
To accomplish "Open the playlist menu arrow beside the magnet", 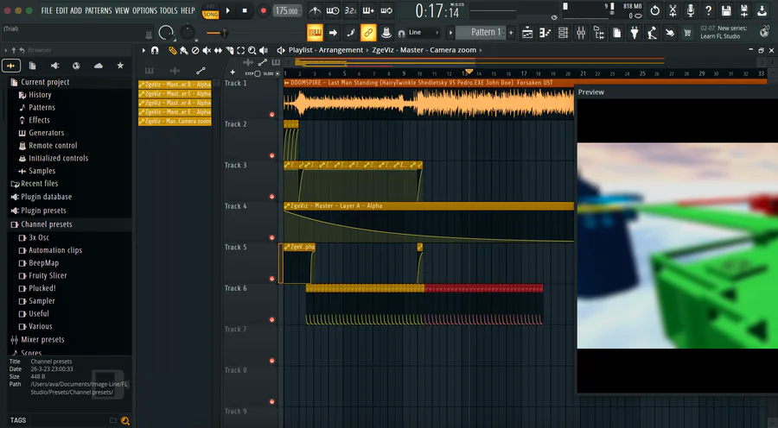I will (143, 50).
